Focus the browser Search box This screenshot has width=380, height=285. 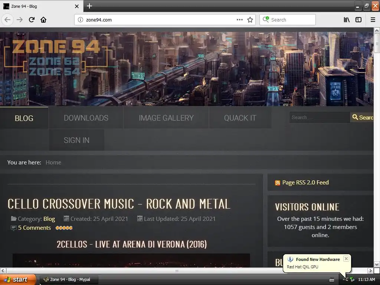pos(288,20)
